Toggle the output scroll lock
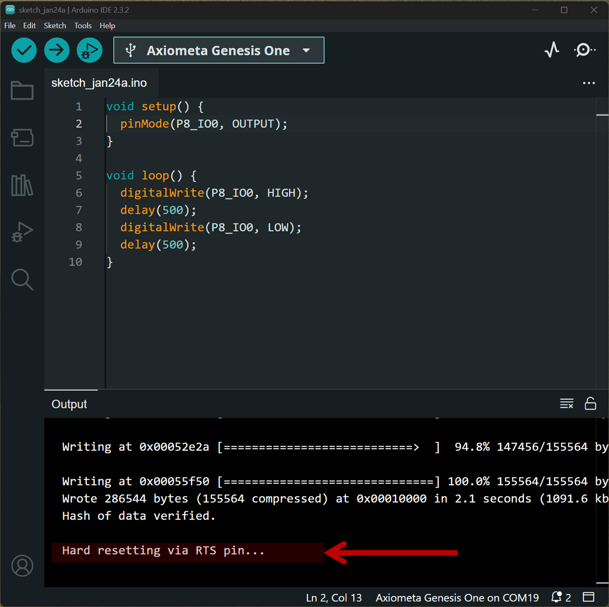Screen dimensions: 609x607 pyautogui.click(x=590, y=404)
